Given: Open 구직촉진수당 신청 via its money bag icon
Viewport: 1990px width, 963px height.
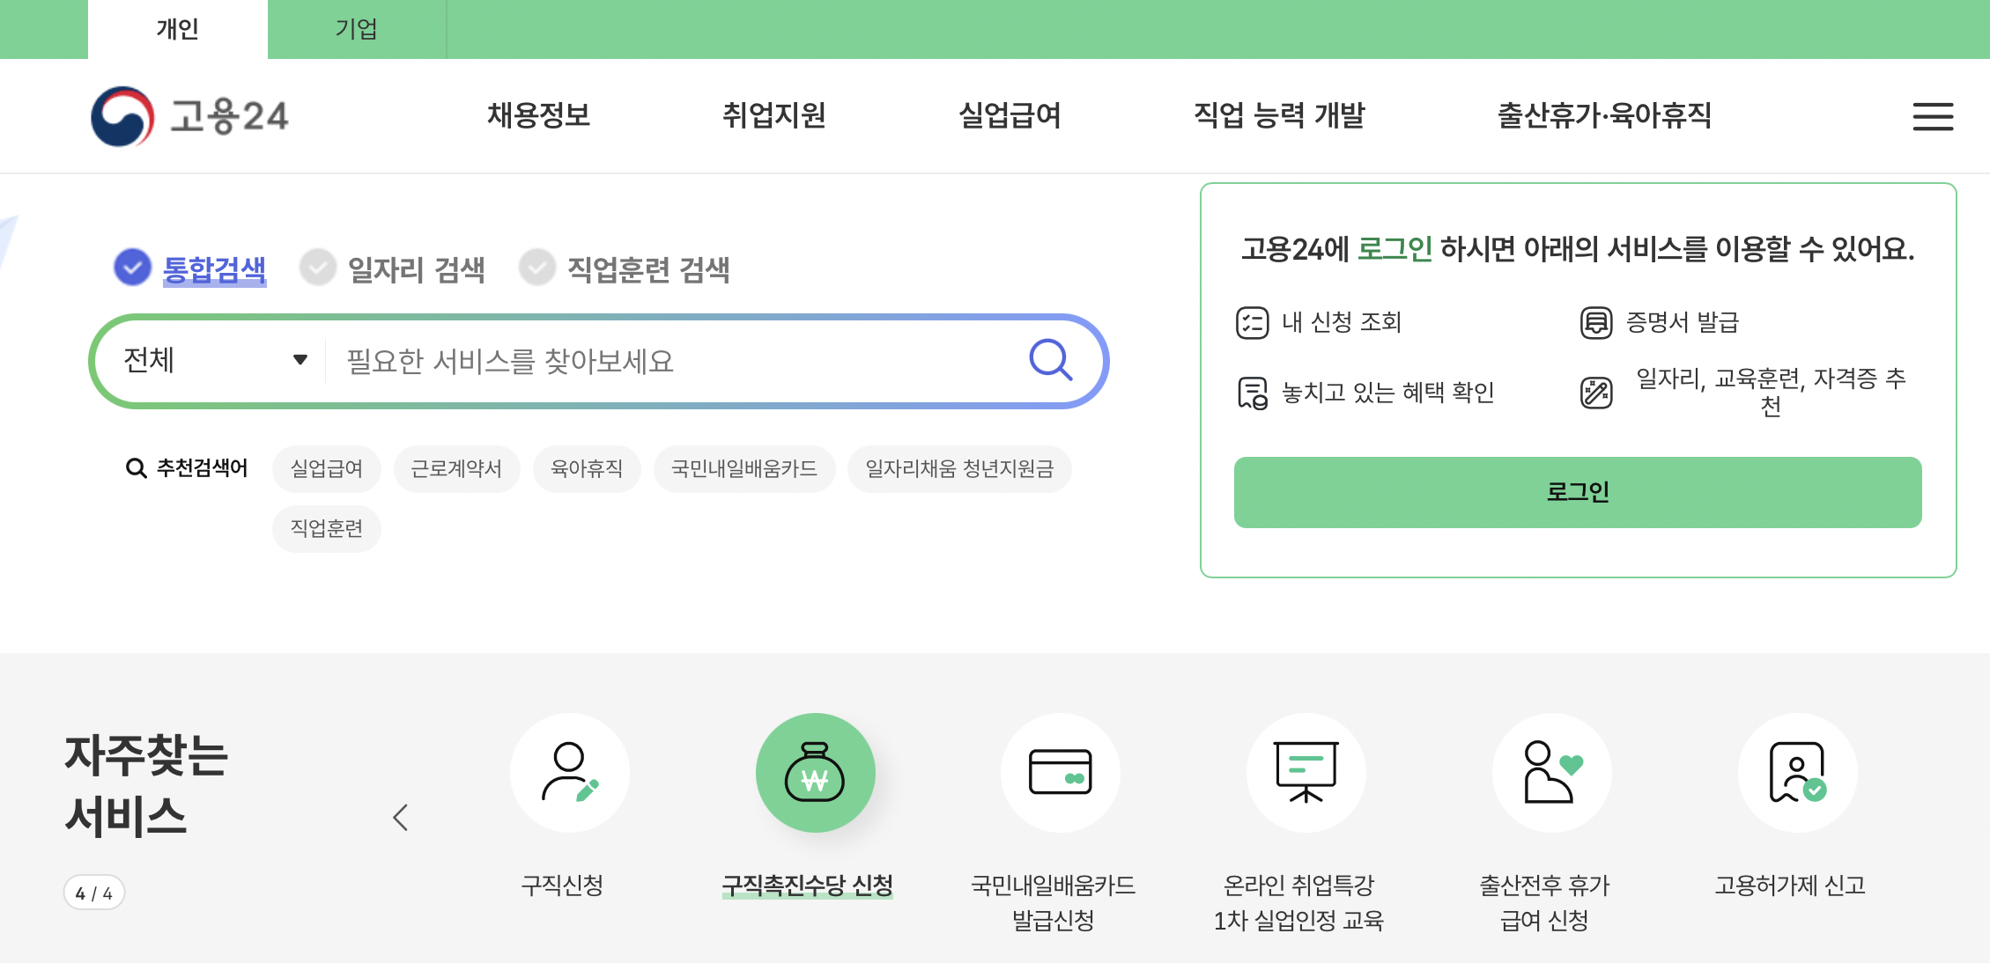Looking at the screenshot, I should click(815, 772).
